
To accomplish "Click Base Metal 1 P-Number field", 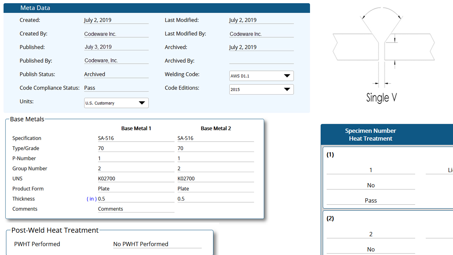I will point(136,158).
